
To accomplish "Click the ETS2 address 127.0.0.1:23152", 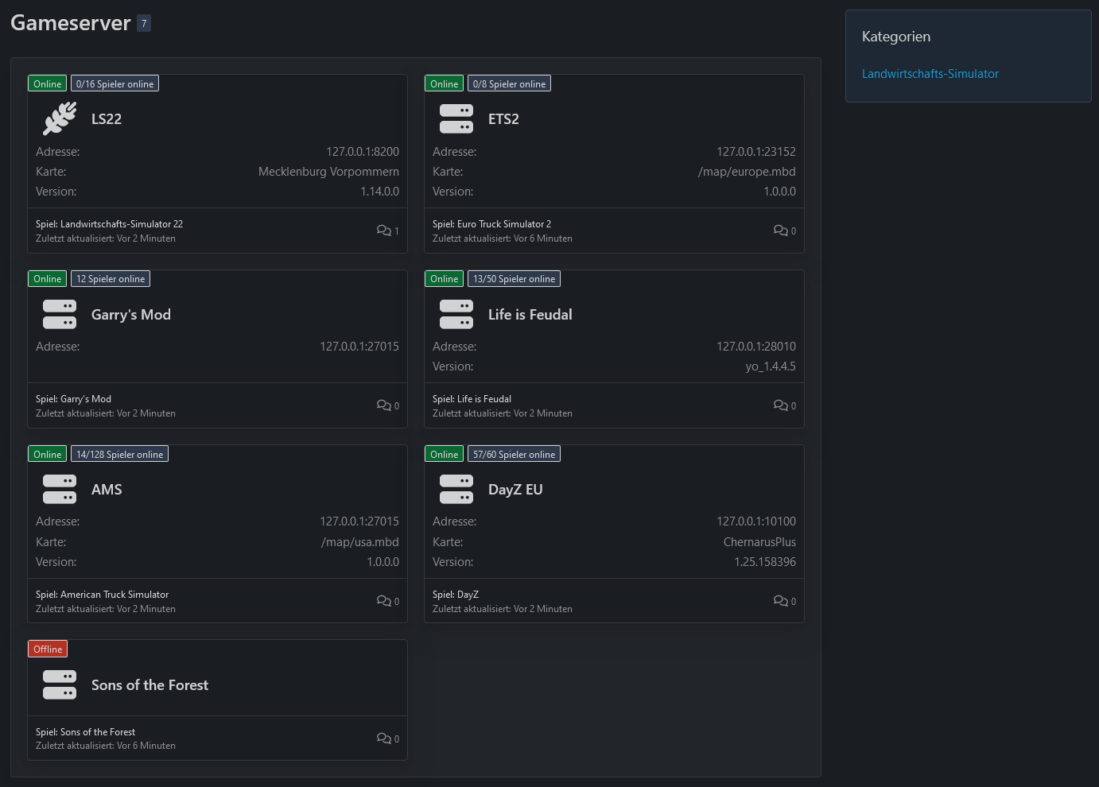I will coord(755,152).
